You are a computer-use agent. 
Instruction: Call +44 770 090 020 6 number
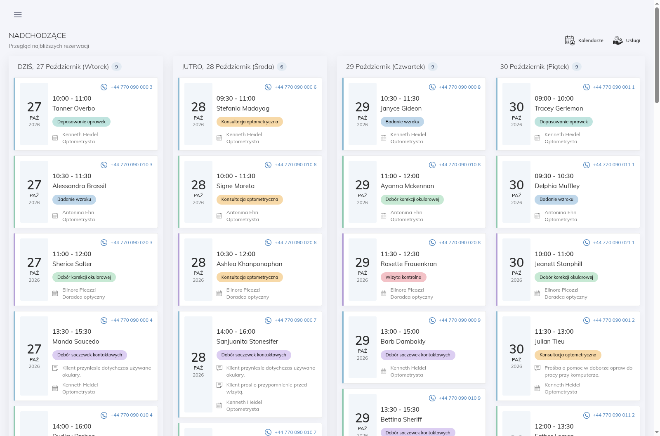pos(296,243)
